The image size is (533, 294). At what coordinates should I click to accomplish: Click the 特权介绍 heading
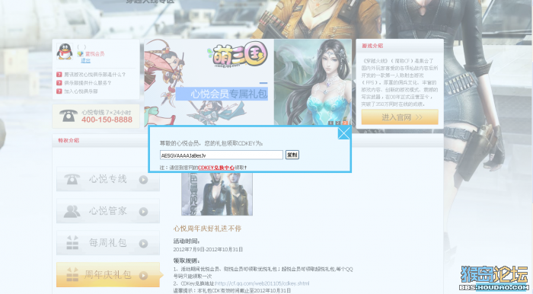click(x=69, y=140)
